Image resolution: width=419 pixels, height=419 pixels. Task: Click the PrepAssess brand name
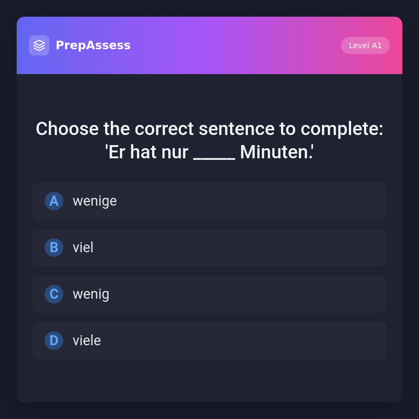(93, 45)
